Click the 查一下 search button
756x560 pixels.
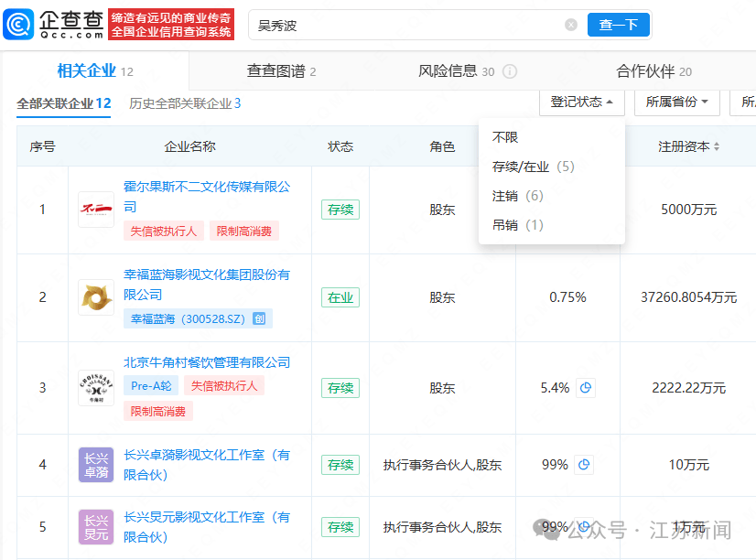(618, 25)
